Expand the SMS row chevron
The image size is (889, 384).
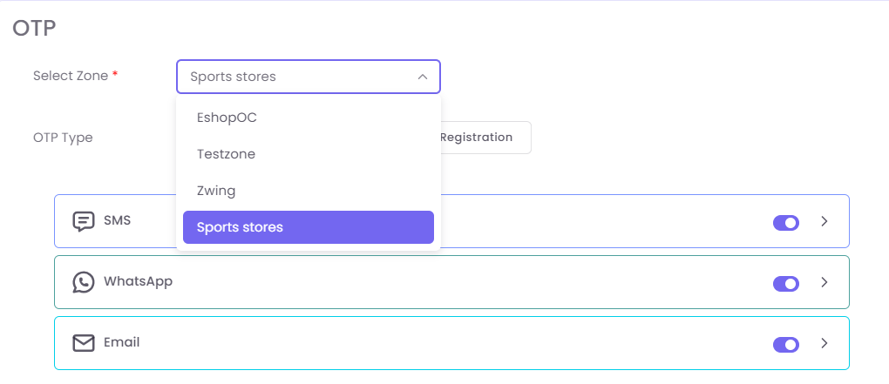coord(825,221)
